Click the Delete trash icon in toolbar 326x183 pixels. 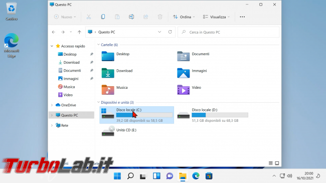tap(160, 17)
